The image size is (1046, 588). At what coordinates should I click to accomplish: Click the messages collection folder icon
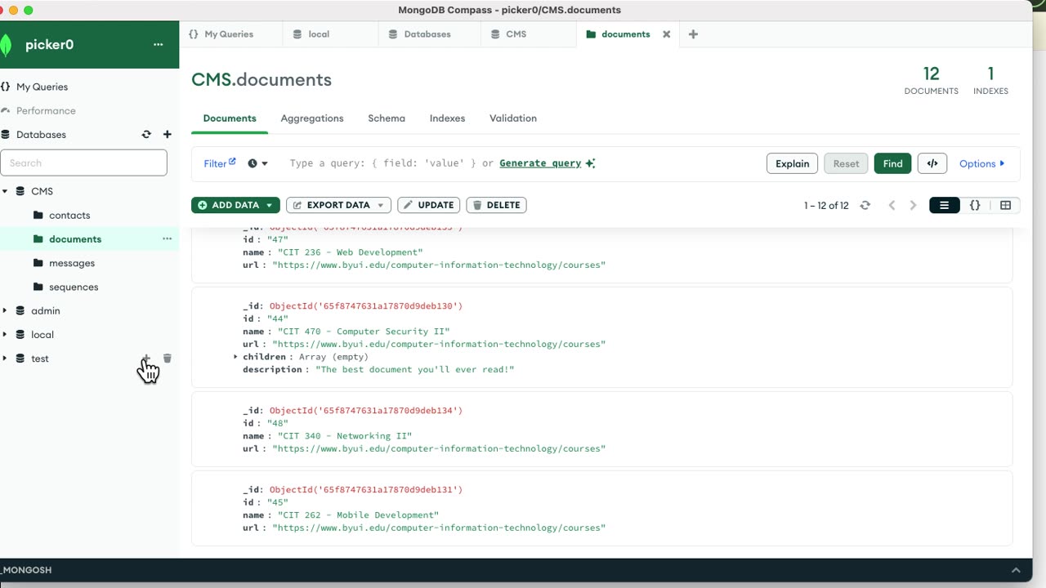(x=38, y=263)
